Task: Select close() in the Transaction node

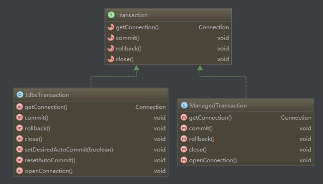Action: [125, 59]
